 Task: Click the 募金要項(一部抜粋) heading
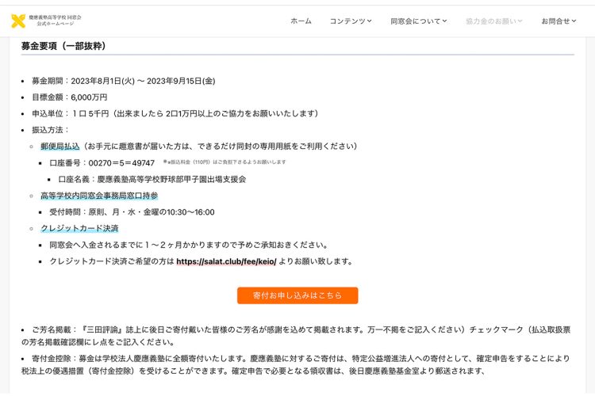pyautogui.click(x=63, y=46)
